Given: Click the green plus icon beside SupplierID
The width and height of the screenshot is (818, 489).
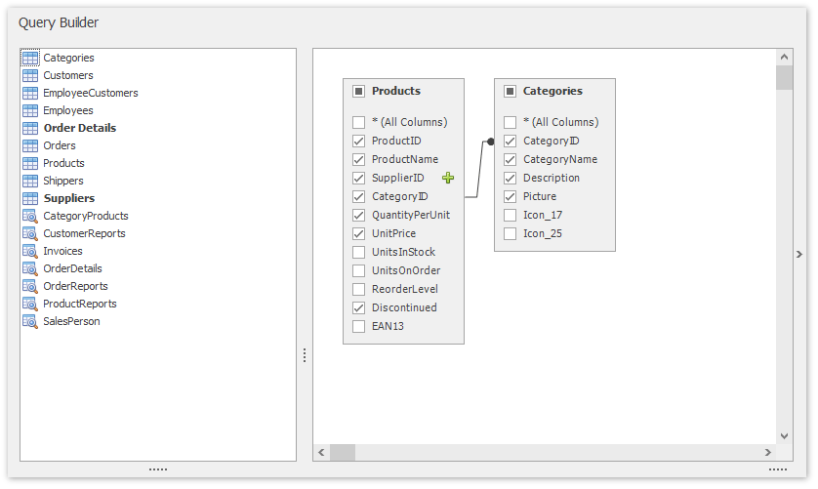Looking at the screenshot, I should 448,178.
